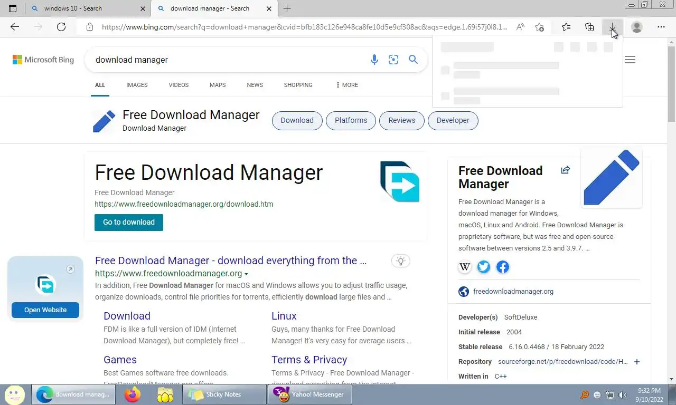The image size is (676, 405).
Task: Open the browser profile avatar
Action: pyautogui.click(x=637, y=27)
